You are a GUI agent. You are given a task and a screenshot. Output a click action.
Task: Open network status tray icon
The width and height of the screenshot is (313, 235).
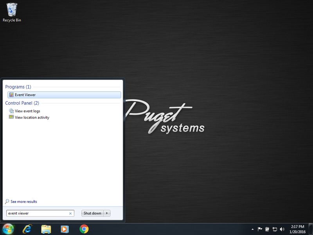(x=275, y=229)
